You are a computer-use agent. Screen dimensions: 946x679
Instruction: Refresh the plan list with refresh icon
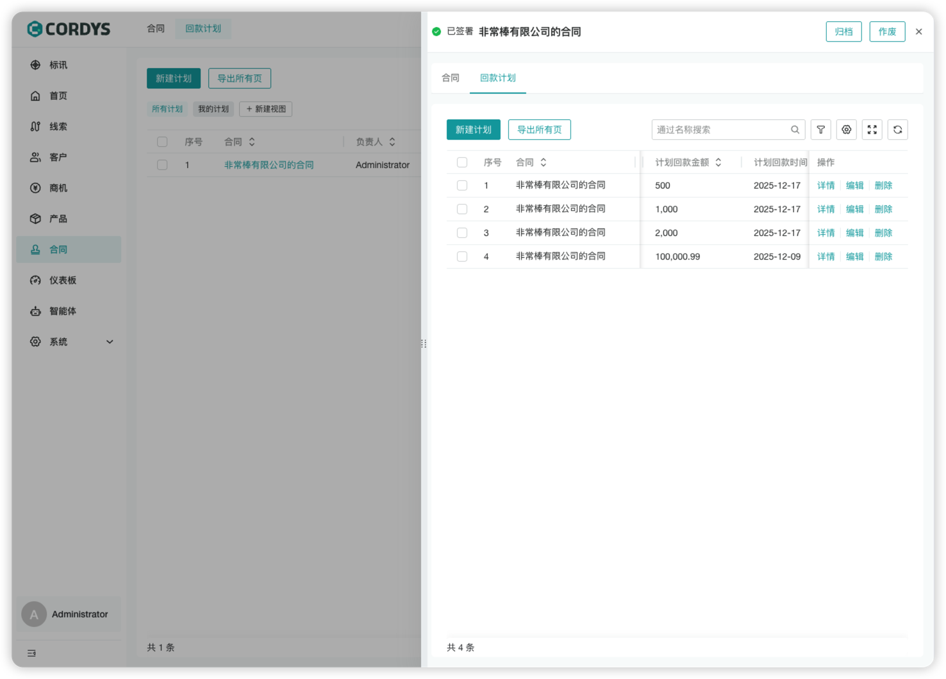pyautogui.click(x=897, y=130)
